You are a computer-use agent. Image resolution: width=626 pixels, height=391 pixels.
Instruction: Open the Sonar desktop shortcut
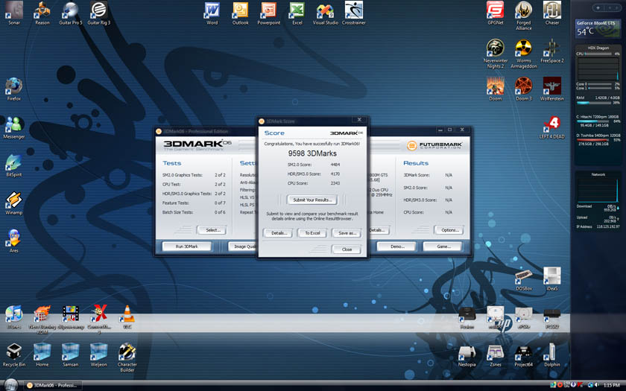point(14,13)
